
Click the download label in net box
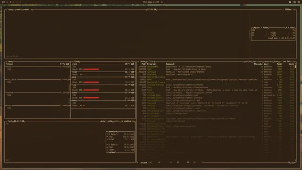click(113, 132)
